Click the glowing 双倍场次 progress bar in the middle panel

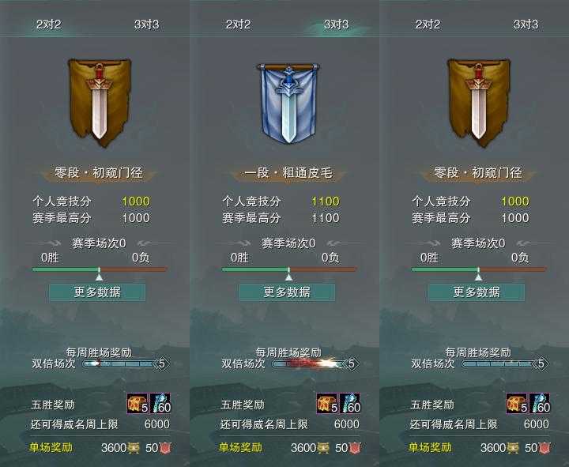[311, 363]
